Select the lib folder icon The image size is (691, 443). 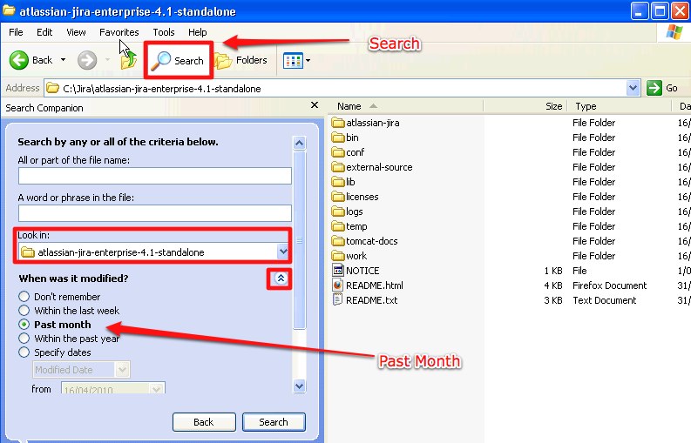click(338, 182)
